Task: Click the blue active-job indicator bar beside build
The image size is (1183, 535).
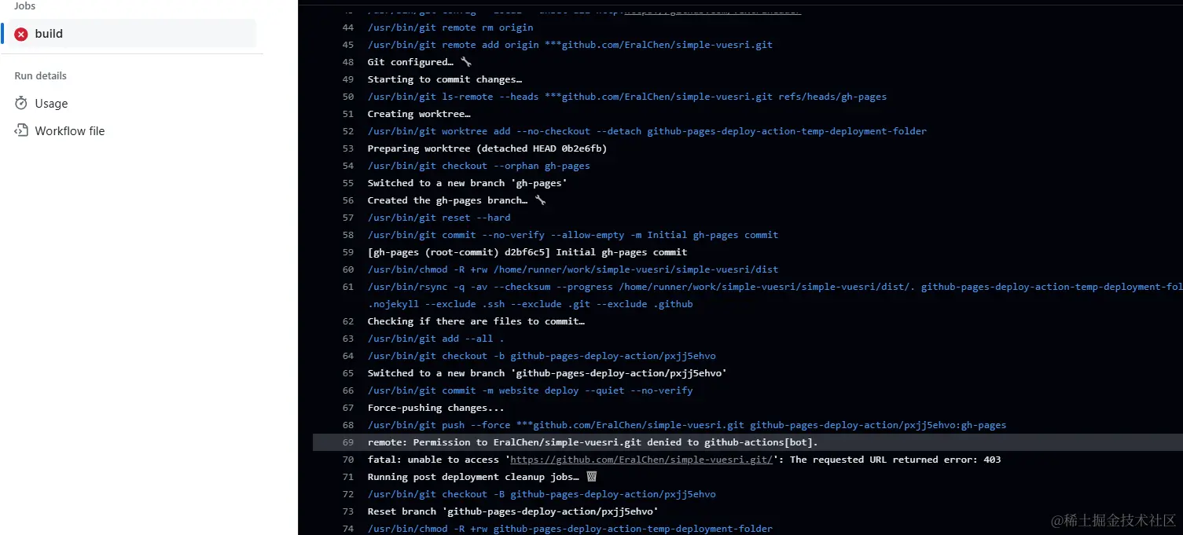Action: tap(3, 33)
